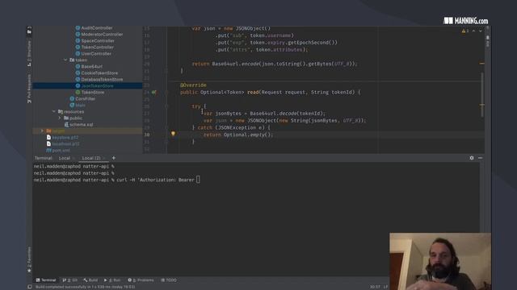Screen dimensions: 517x290
Task: Click the warning indicator in editor corner
Action: (465, 31)
